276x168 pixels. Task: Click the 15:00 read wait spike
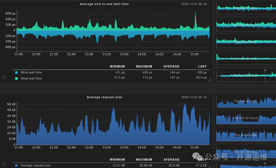tap(195, 19)
